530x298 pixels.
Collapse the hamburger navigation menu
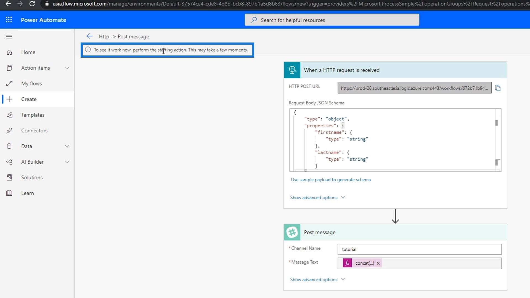click(x=9, y=37)
